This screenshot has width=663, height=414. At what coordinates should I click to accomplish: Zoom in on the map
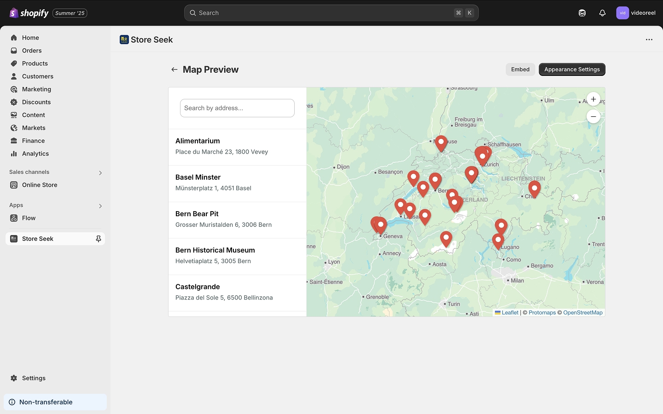point(593,99)
